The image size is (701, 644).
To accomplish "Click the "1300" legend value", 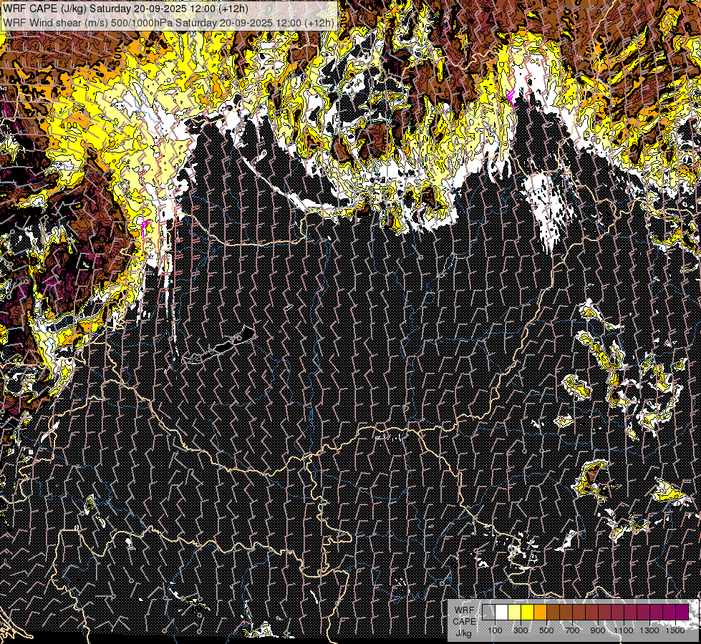I will (649, 630).
